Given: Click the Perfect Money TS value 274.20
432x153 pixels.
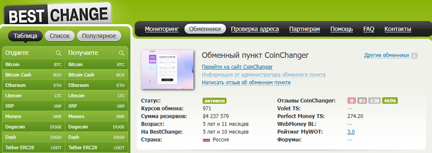Looking at the screenshot, I should click(x=355, y=116).
